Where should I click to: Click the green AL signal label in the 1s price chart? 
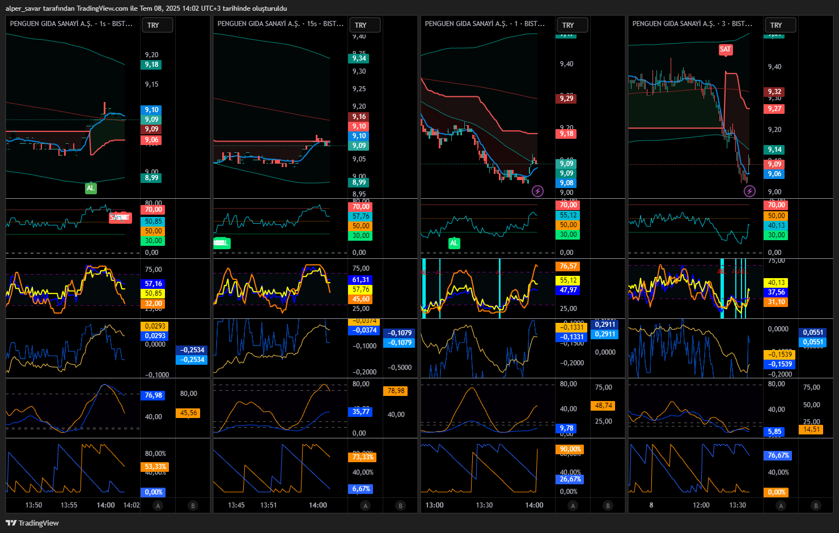(91, 188)
